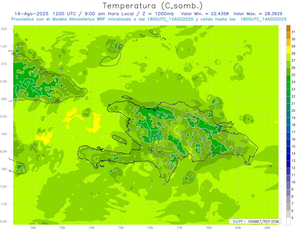Click the color scale label '28'
The image size is (300, 231).
(x=293, y=53)
